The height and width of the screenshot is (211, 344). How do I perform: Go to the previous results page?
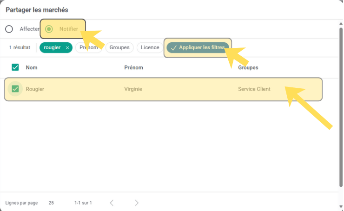(x=112, y=203)
